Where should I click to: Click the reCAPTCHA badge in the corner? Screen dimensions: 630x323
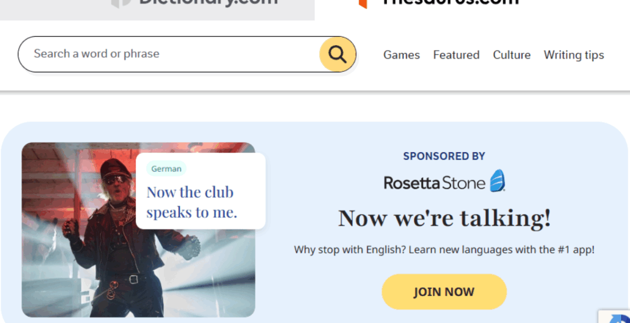(x=615, y=317)
